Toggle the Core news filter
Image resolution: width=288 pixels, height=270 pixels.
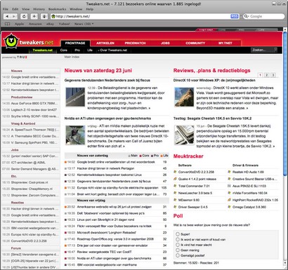tap(144, 156)
